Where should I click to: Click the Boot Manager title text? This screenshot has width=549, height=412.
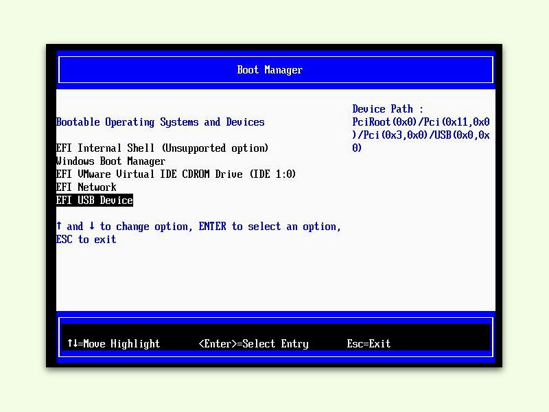coord(270,70)
